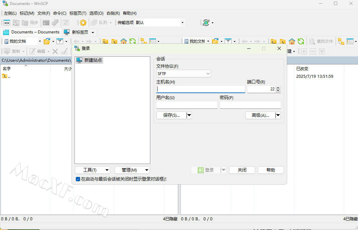Click the left panel 复制 copy button
The image size is (358, 230).
click(13, 51)
